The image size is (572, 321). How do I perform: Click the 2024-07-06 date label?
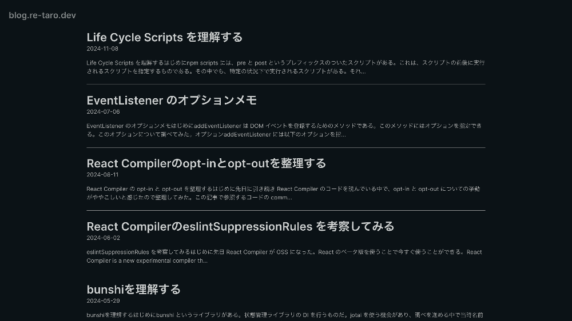tap(103, 111)
